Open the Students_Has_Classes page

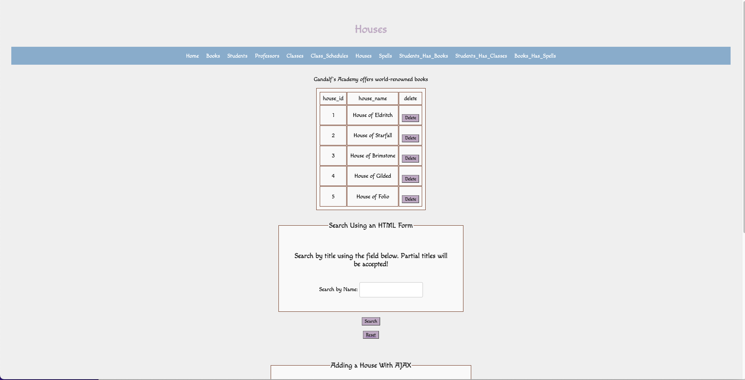point(481,56)
